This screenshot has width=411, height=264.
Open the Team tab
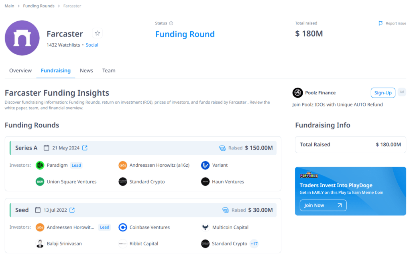(x=108, y=70)
